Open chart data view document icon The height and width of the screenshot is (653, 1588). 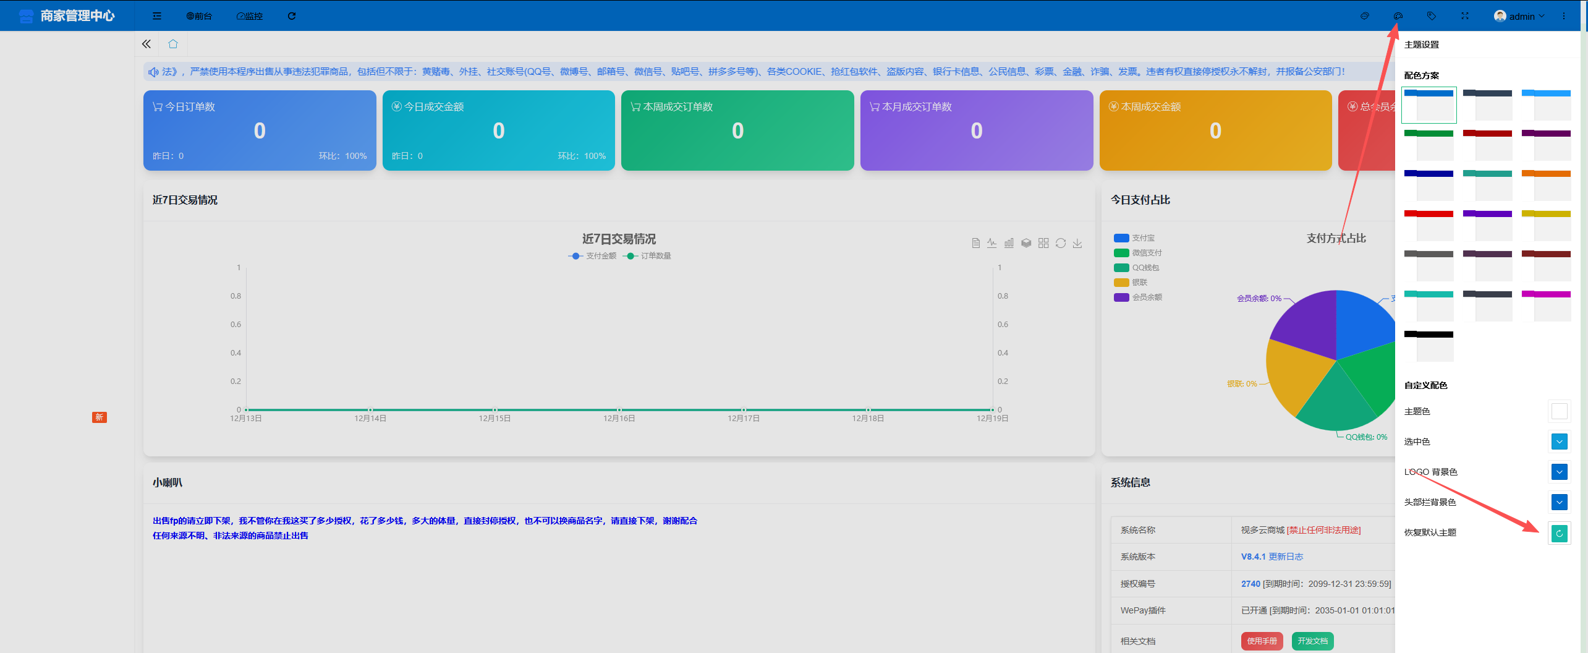pos(975,243)
